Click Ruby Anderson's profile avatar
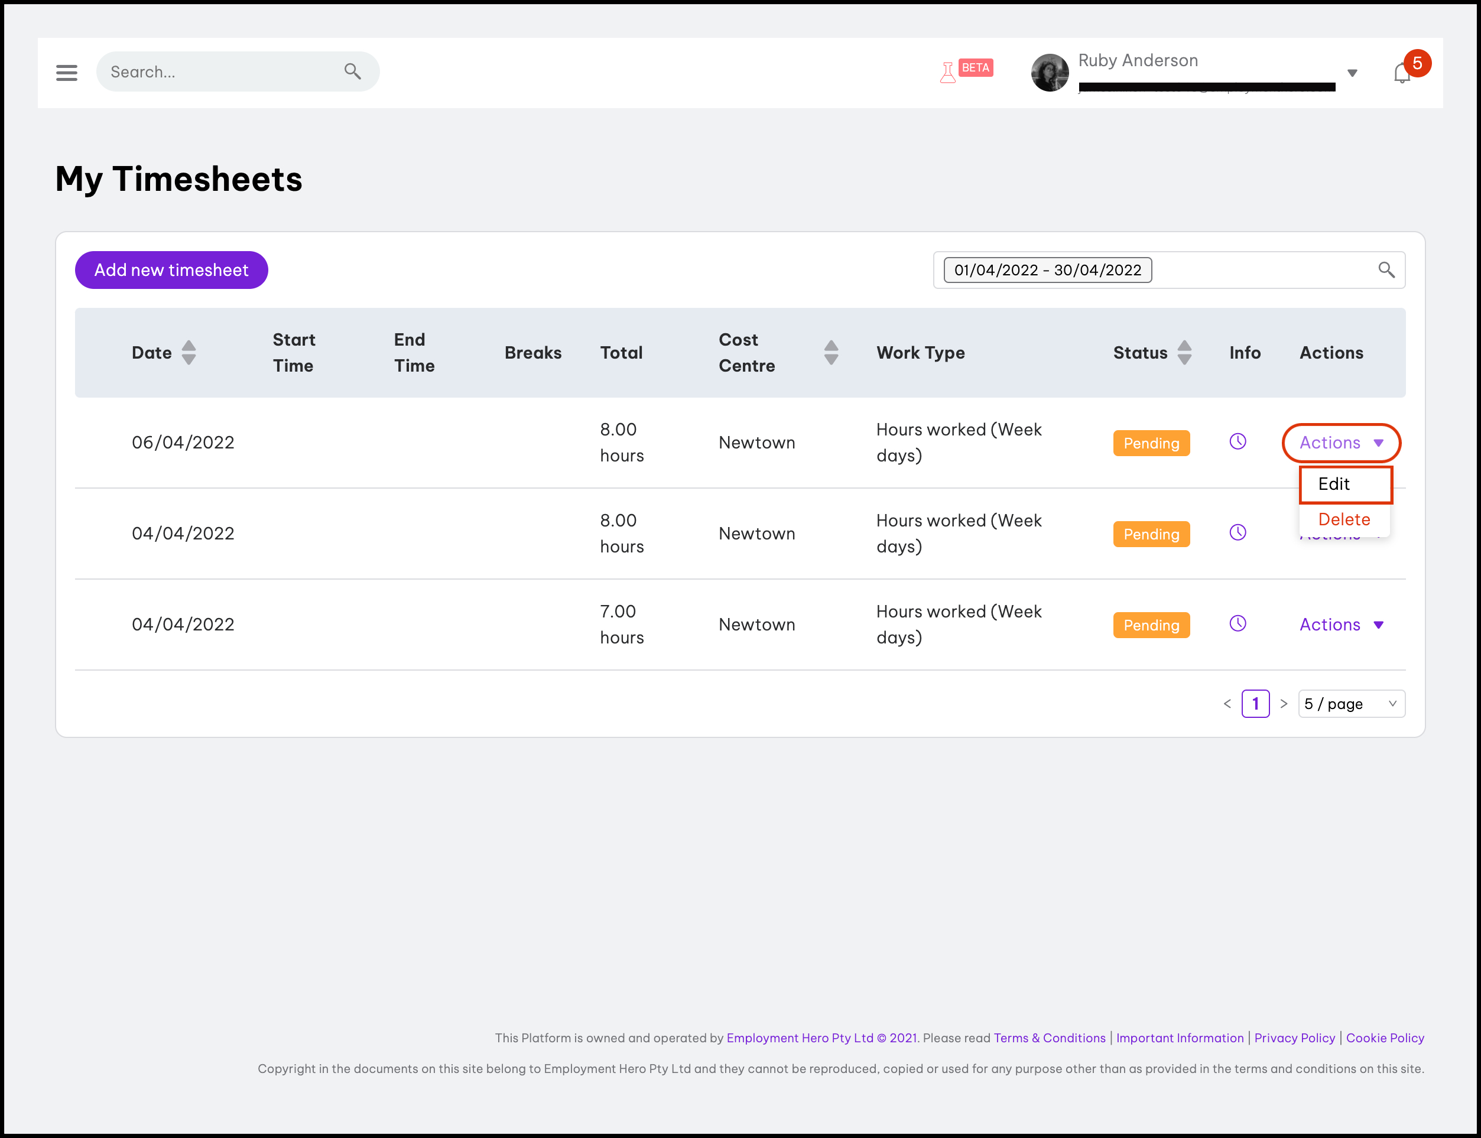The height and width of the screenshot is (1138, 1481). (1050, 73)
